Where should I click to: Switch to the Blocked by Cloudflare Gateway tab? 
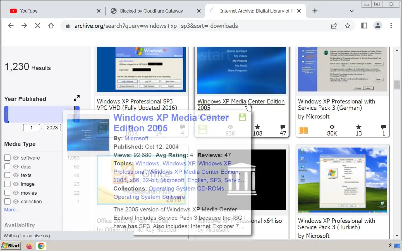155,11
